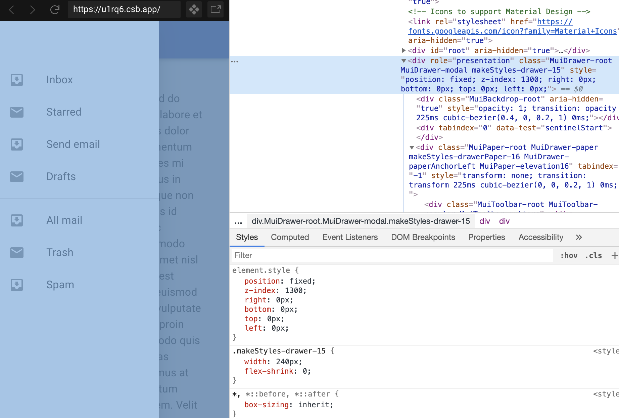The height and width of the screenshot is (418, 619).
Task: Collapse the MuiPaper-root drawer paper div
Action: (412, 147)
